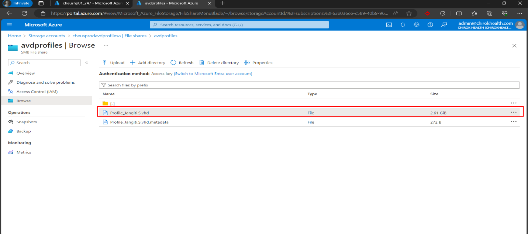Reload the page with browser refresh
The height and width of the screenshot is (234, 528).
[x=24, y=13]
